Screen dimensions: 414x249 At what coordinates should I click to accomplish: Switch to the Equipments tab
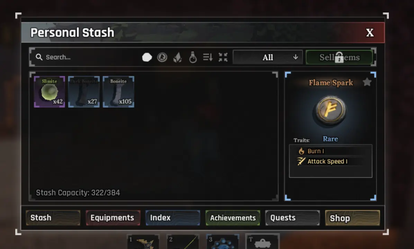[113, 218]
